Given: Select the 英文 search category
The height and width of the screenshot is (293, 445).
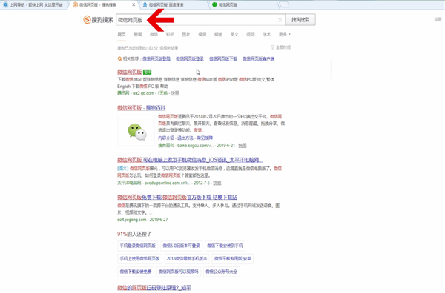Looking at the screenshot, I should pyautogui.click(x=234, y=34).
